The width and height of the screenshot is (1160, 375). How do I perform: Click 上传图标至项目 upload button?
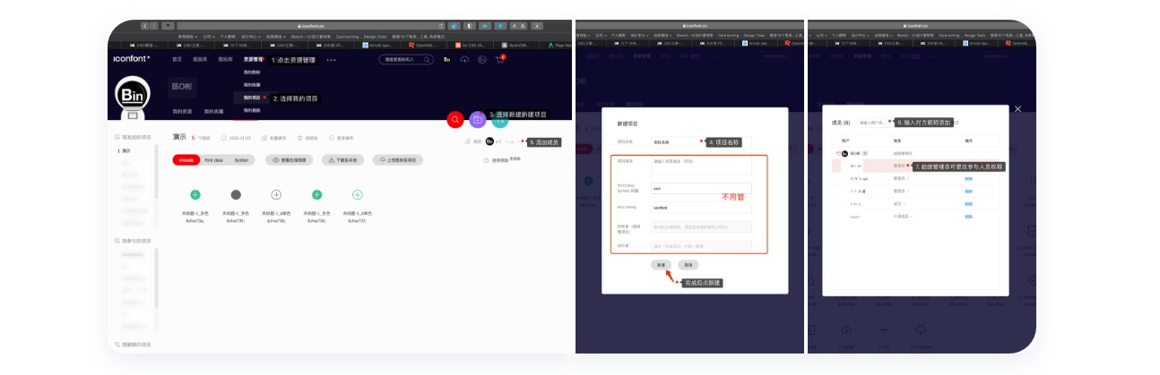click(x=397, y=159)
